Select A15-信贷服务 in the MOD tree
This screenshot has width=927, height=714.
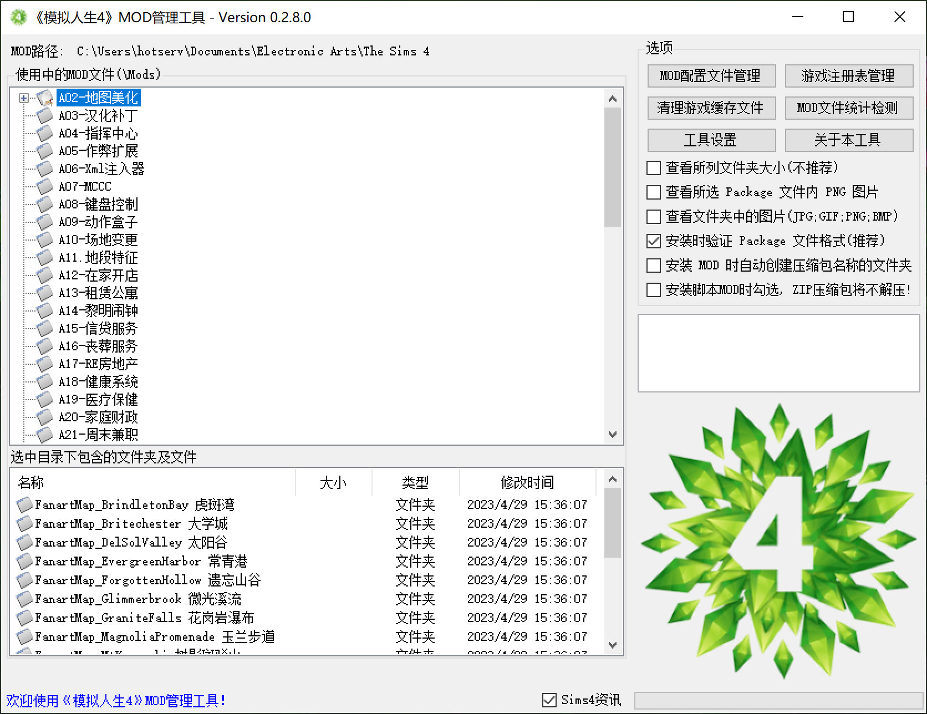(x=98, y=329)
